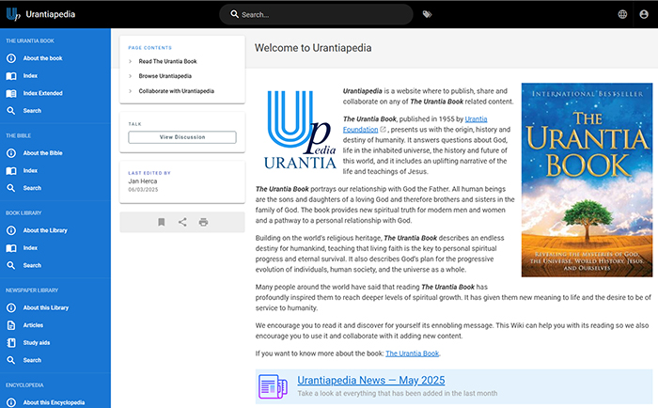Open Urantiapedia News — May 2025

371,381
